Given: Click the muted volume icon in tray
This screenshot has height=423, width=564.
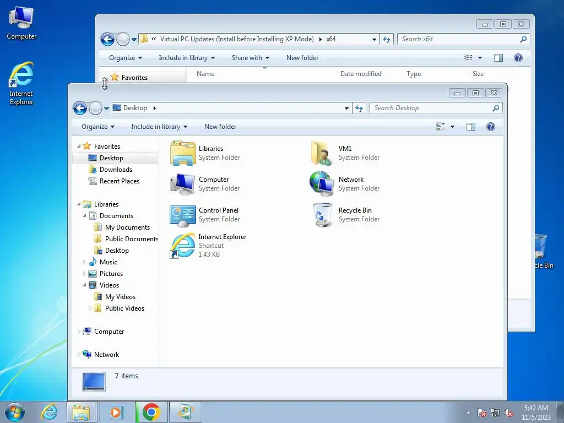Looking at the screenshot, I should (x=508, y=413).
